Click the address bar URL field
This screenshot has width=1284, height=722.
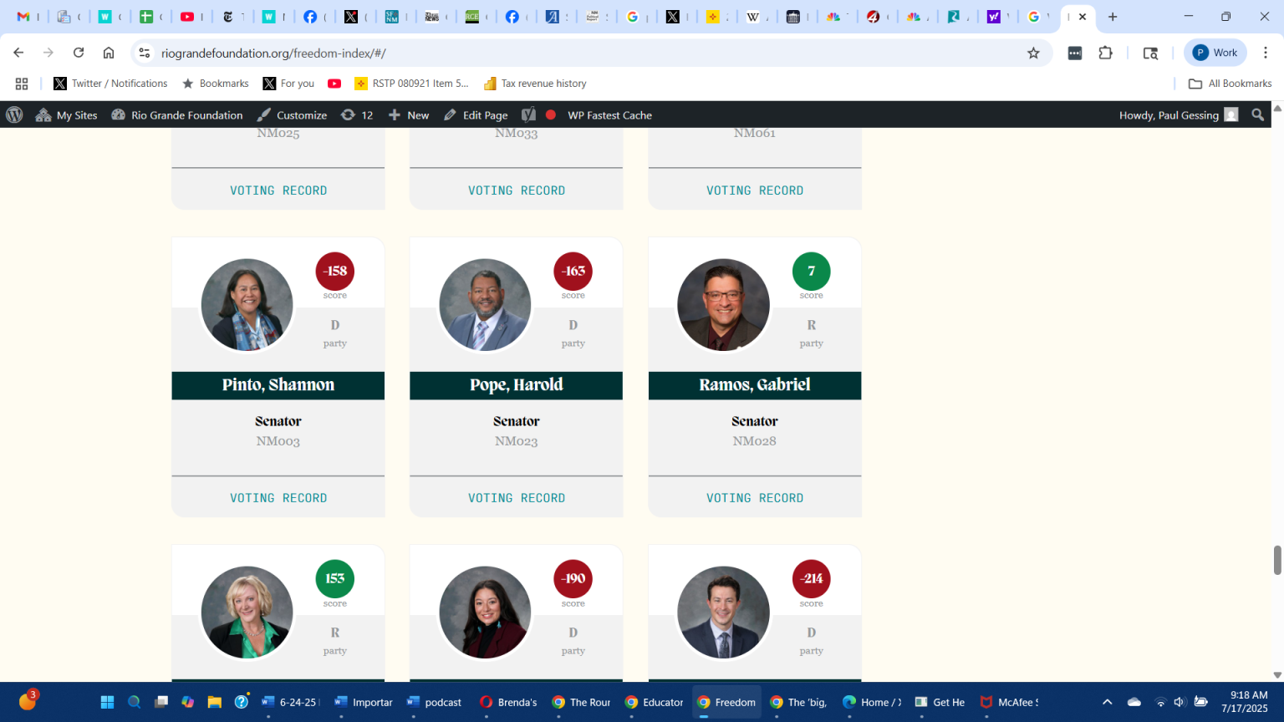(585, 53)
